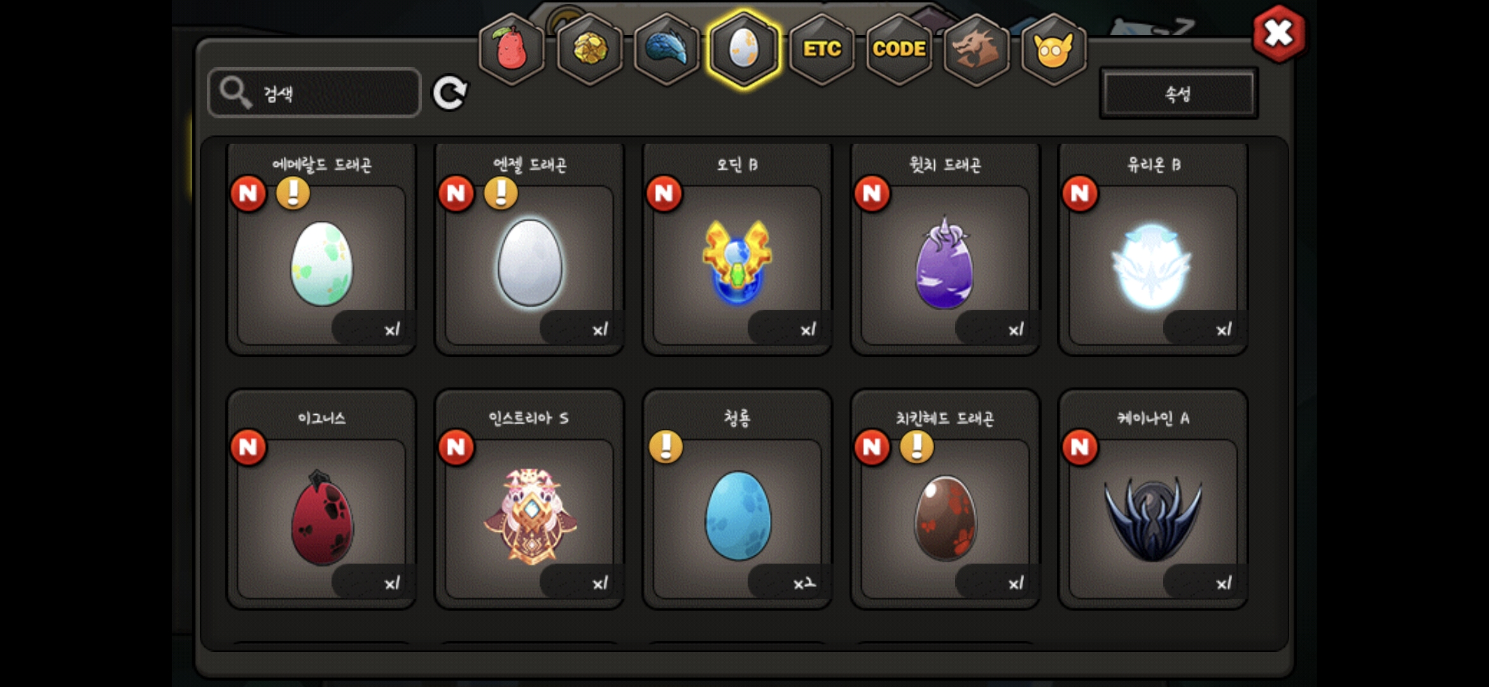
Task: Open the fruit food category tab
Action: coord(512,50)
